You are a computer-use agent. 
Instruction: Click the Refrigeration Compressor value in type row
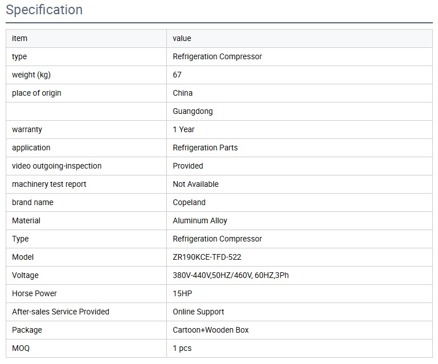(217, 56)
